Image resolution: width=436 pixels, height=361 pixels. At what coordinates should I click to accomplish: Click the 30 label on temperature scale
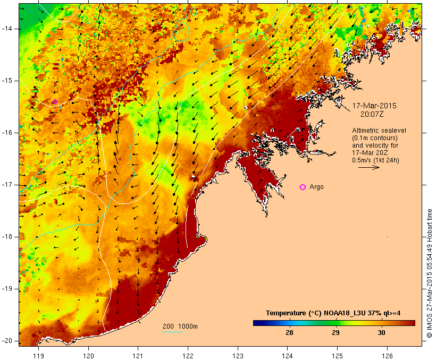click(x=382, y=332)
